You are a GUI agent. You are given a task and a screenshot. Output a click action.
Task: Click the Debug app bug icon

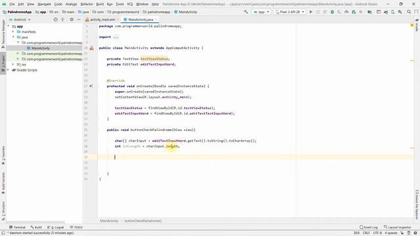pyautogui.click(x=332, y=12)
